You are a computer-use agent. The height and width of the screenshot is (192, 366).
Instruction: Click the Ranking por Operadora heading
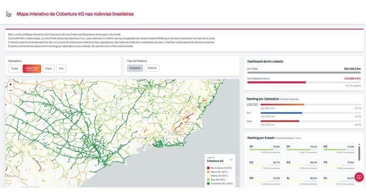[x=263, y=99]
